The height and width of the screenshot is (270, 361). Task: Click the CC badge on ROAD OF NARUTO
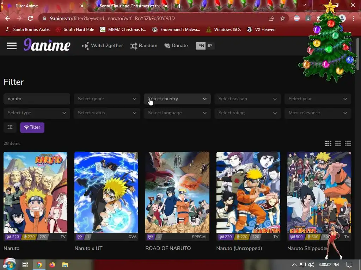click(x=151, y=237)
